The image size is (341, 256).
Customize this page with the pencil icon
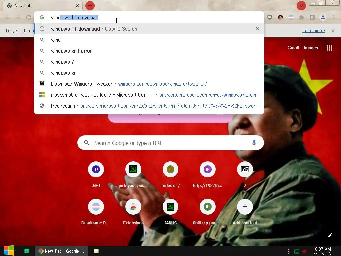pos(330,235)
